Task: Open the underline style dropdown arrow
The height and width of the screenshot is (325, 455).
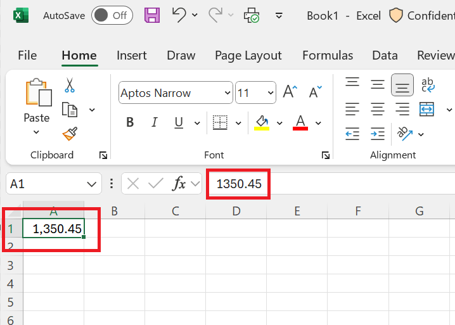Action: tap(197, 123)
